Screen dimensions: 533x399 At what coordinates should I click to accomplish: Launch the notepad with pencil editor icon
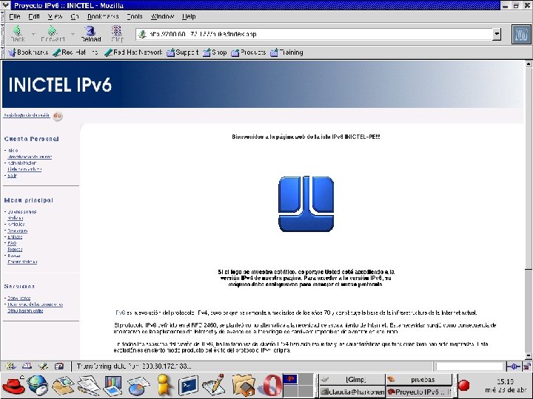point(214,385)
